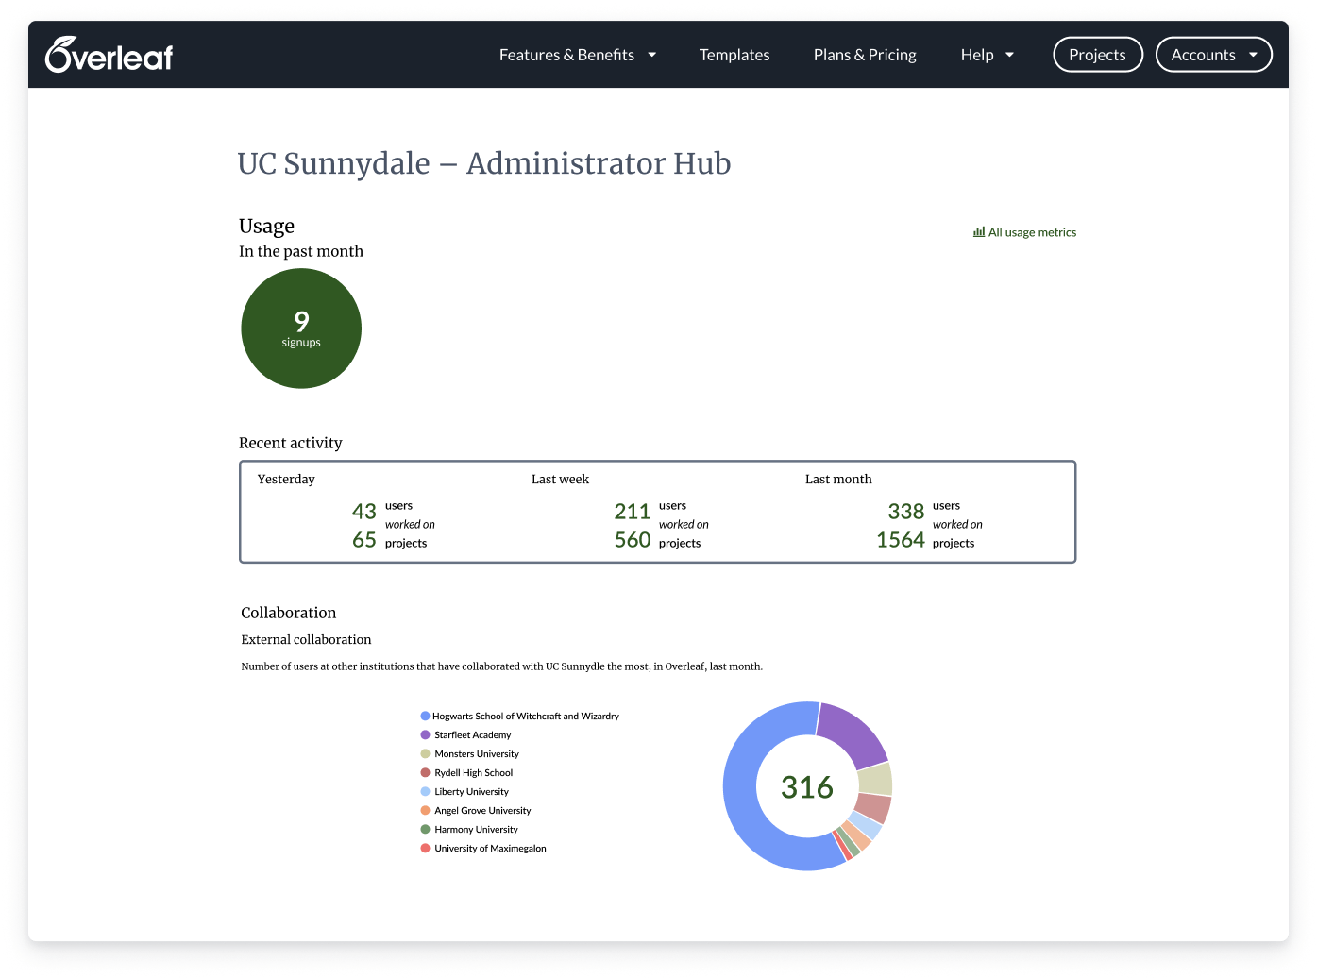Expand the Help menu
Screen dimensions: 1317x978
click(x=987, y=54)
